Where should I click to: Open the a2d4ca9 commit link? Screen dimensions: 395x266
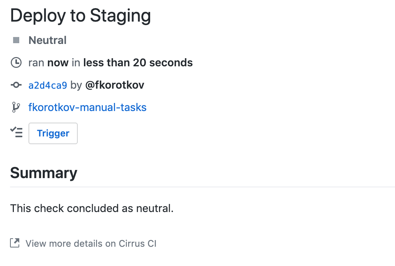pyautogui.click(x=47, y=85)
